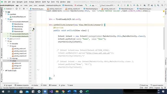Click the gutter override marker by onClick
Image resolution: width=167 pixels, height=94 pixels.
[33, 31]
